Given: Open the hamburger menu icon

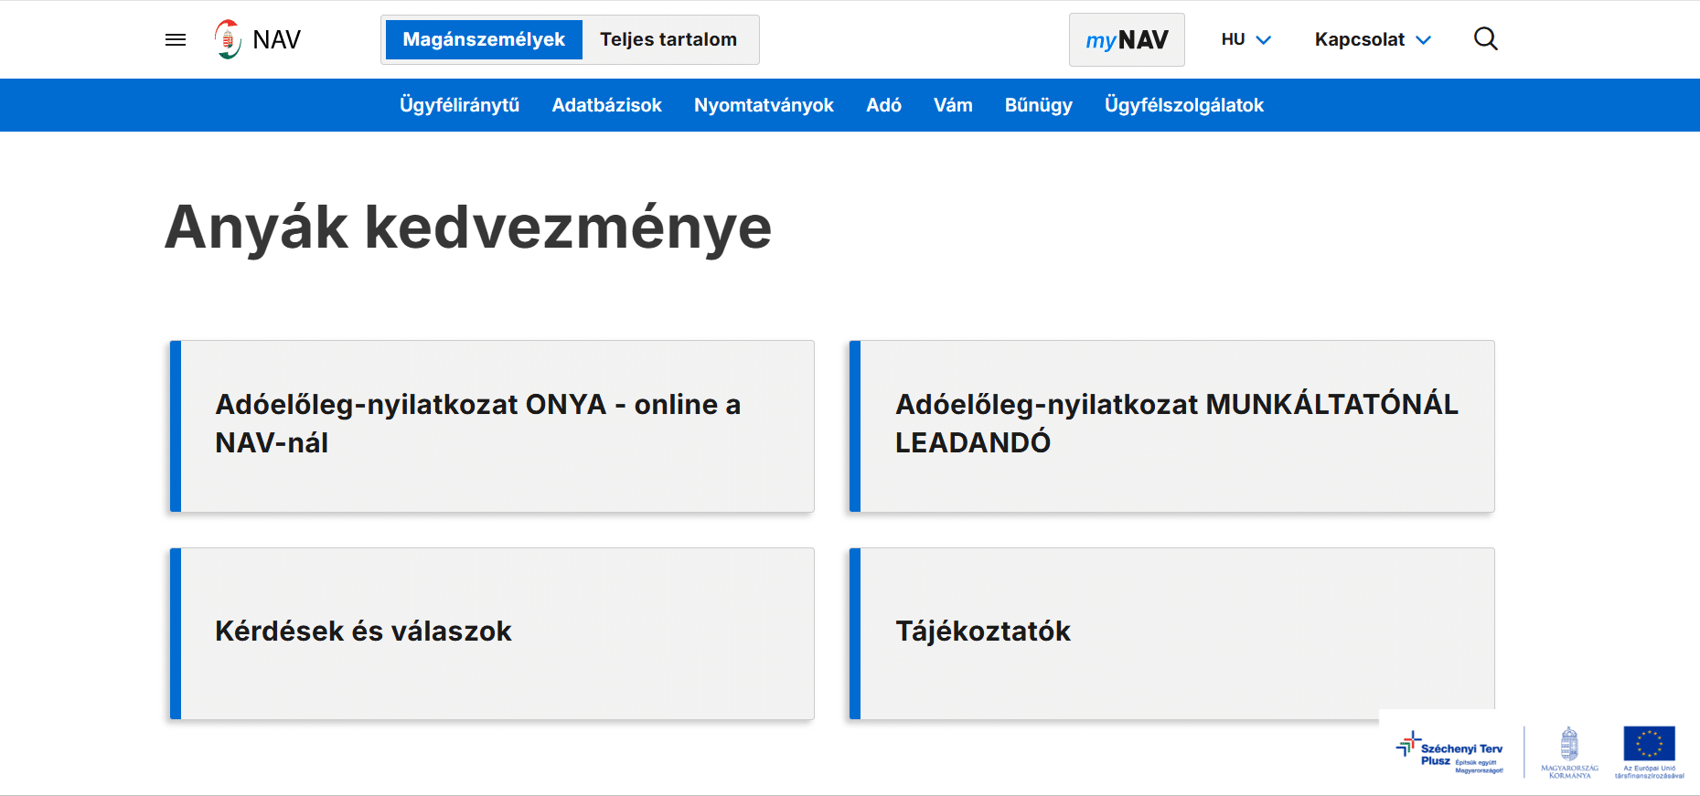Looking at the screenshot, I should pos(176,39).
